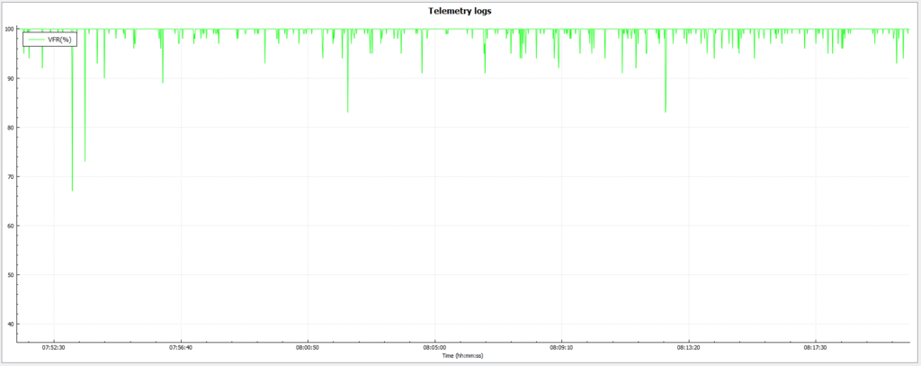Click the 90 label on the vertical axis
Viewport: 921px width, 366px height.
10,78
